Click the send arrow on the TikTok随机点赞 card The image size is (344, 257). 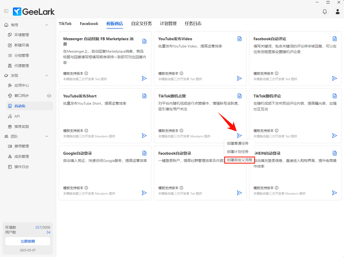pyautogui.click(x=239, y=136)
